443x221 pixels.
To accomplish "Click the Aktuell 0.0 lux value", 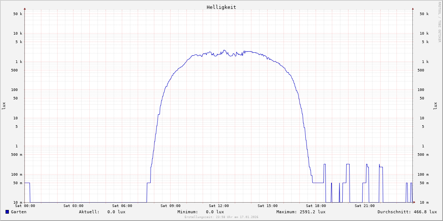I will tap(116, 212).
